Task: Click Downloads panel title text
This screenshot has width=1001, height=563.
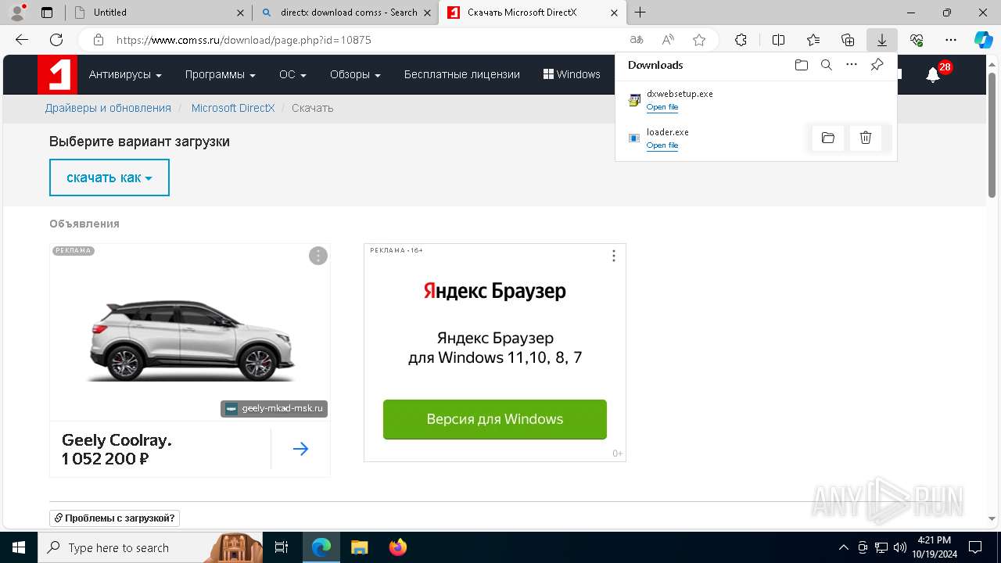Action: click(x=655, y=65)
